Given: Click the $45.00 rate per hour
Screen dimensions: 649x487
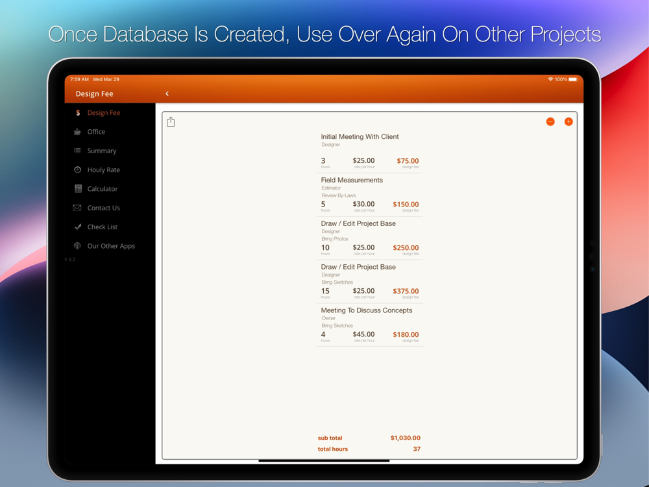Looking at the screenshot, I should coord(363,334).
